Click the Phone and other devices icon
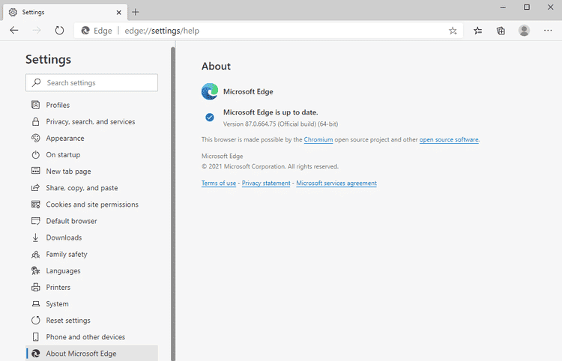The image size is (562, 361). point(35,337)
